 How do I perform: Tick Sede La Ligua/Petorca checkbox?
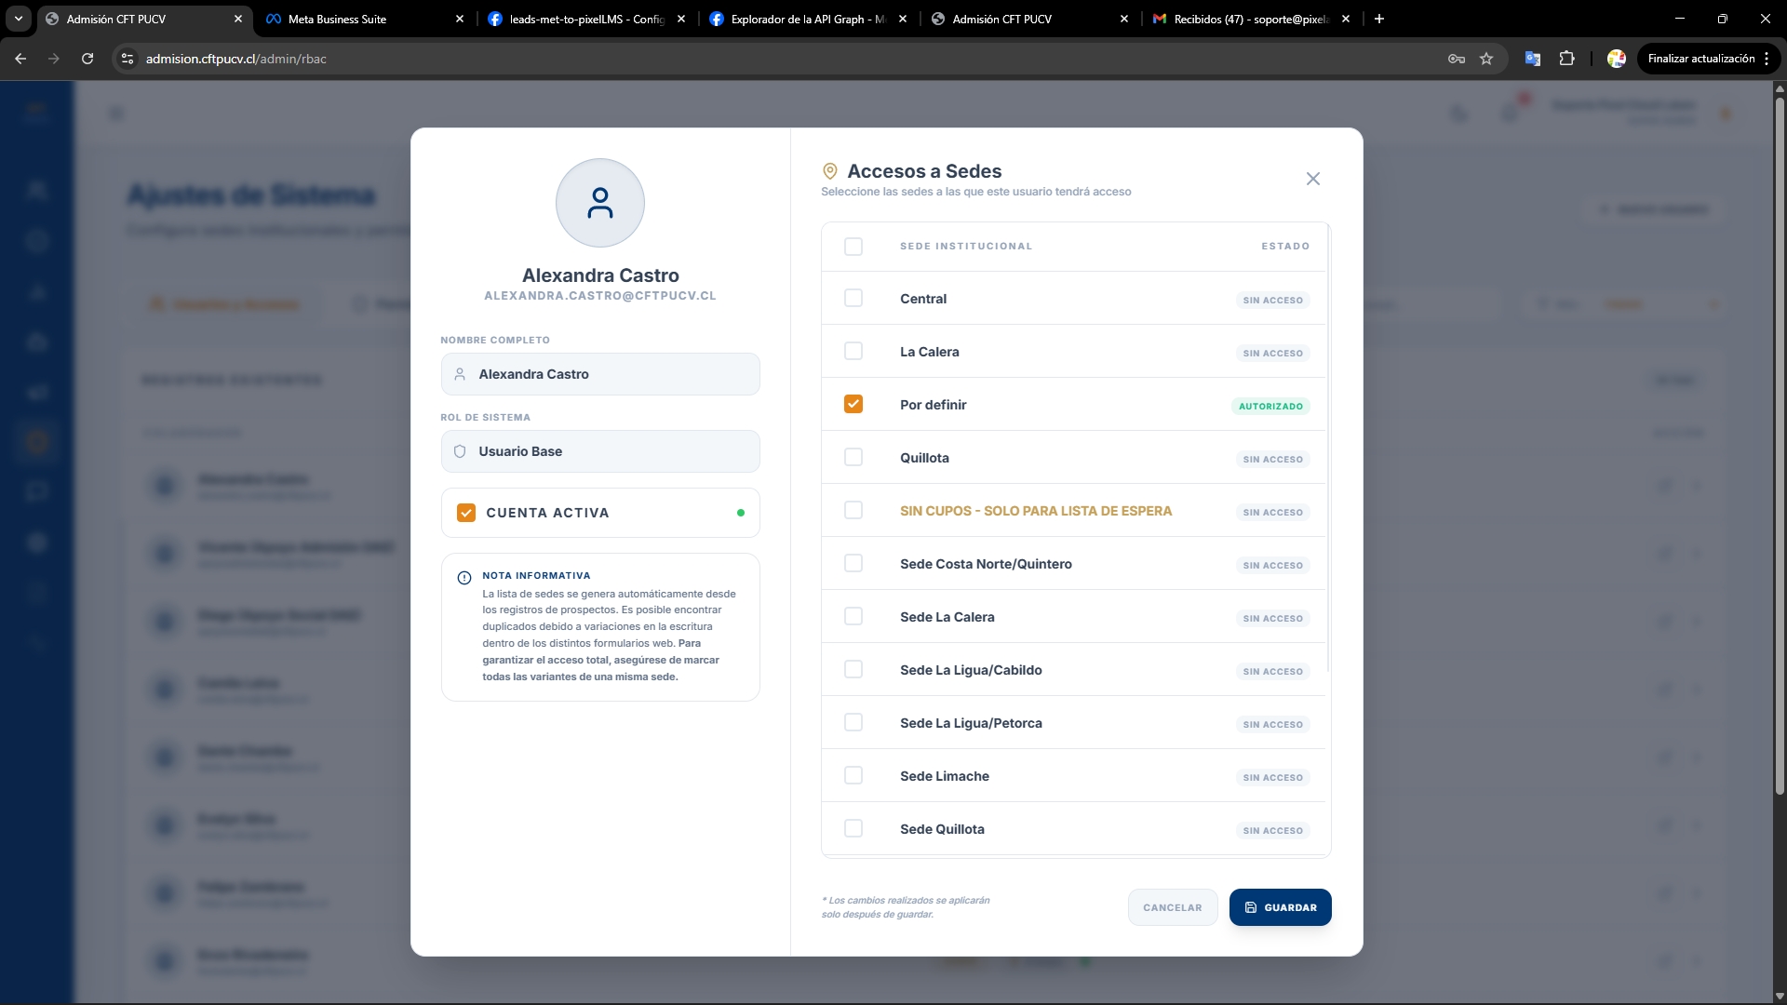pos(853,722)
